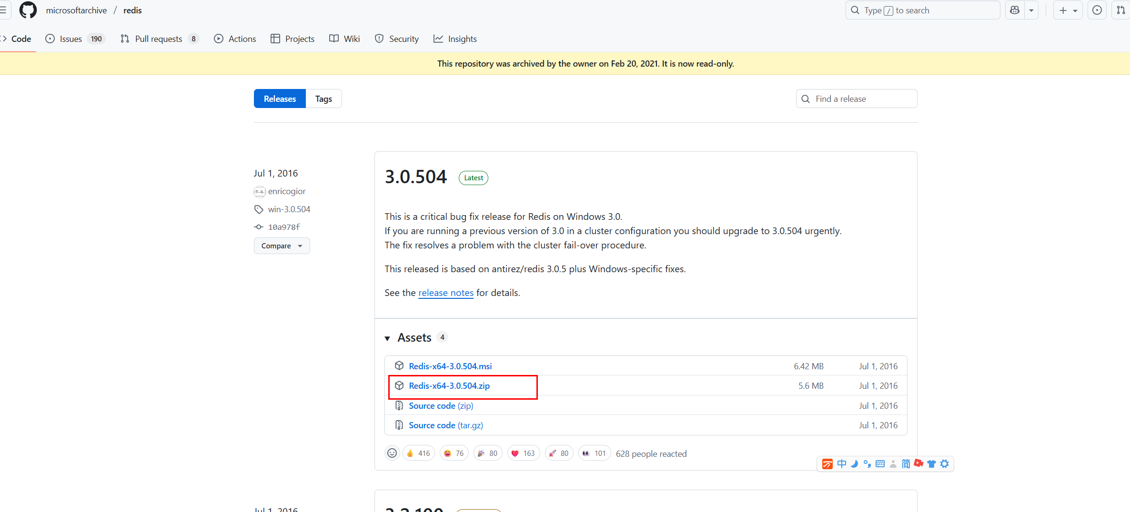Screen dimensions: 1130x512
Task: Toggle rocket reaction with count 80
Action: 559,453
